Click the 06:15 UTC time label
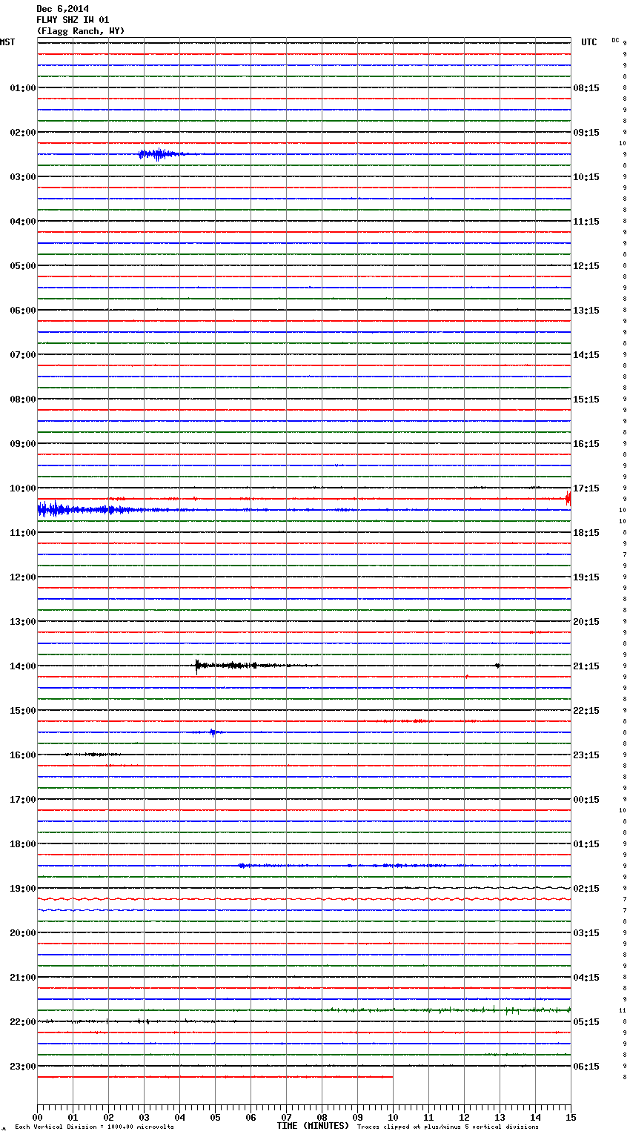Viewport: 630px width, 1137px height. pos(586,1067)
